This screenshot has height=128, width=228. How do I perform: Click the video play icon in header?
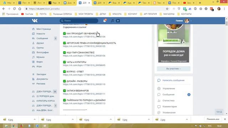point(118,21)
